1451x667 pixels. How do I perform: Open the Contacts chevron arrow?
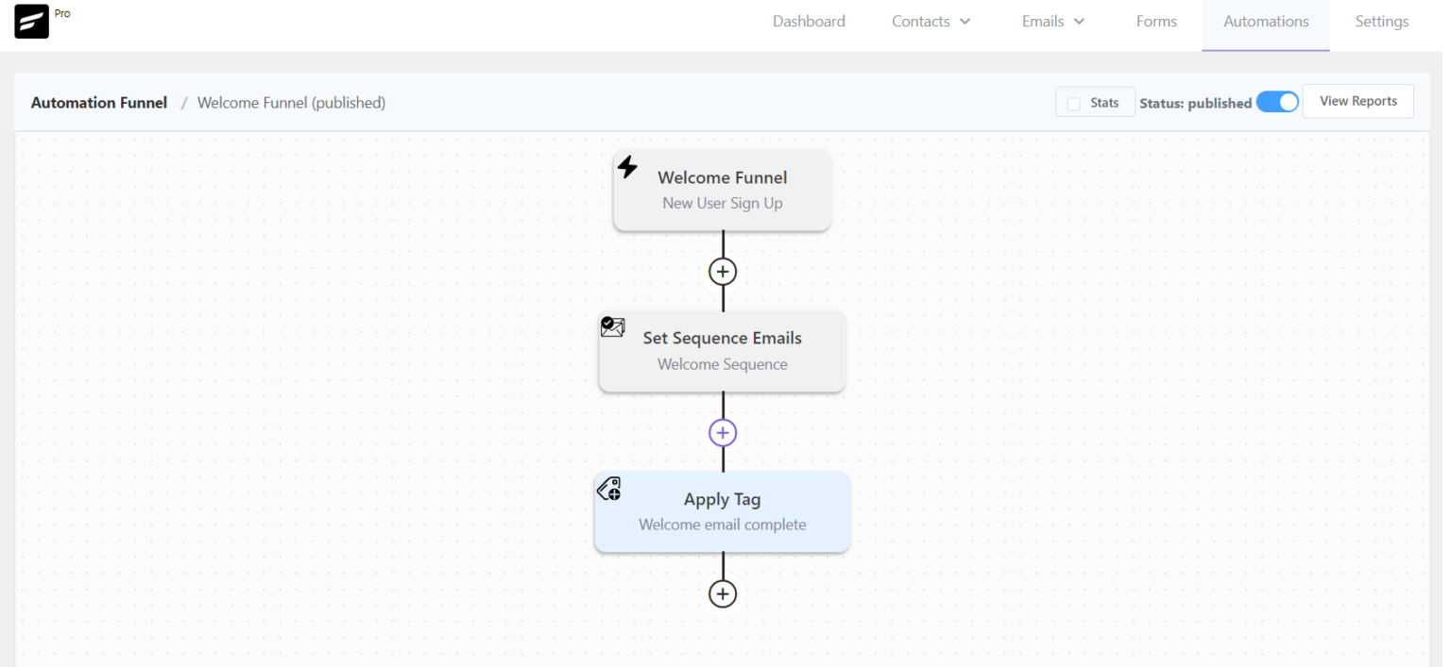point(964,22)
